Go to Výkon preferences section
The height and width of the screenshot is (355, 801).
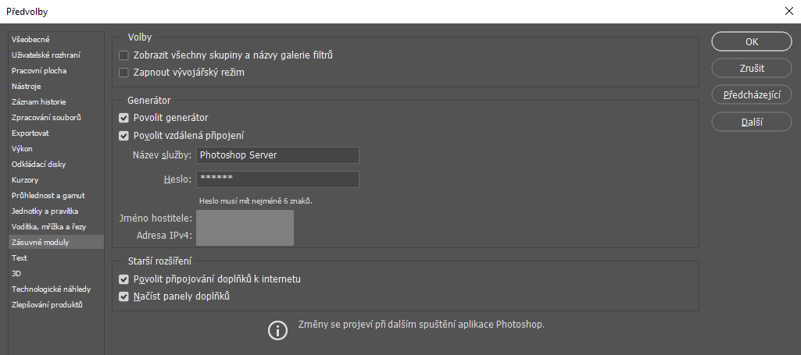tap(22, 148)
